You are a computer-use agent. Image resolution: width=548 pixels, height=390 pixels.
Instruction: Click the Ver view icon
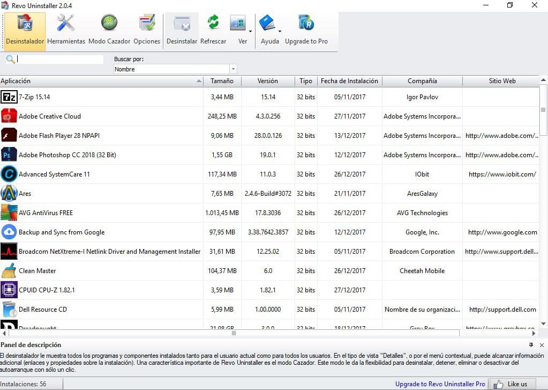238,23
